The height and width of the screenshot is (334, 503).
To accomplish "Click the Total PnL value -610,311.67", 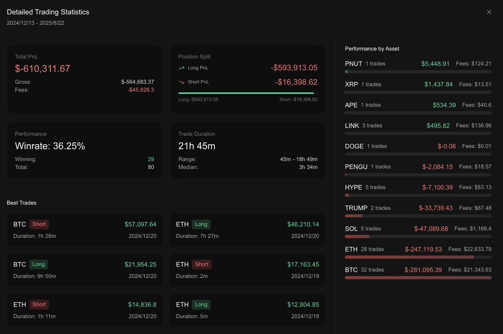I will pyautogui.click(x=43, y=69).
